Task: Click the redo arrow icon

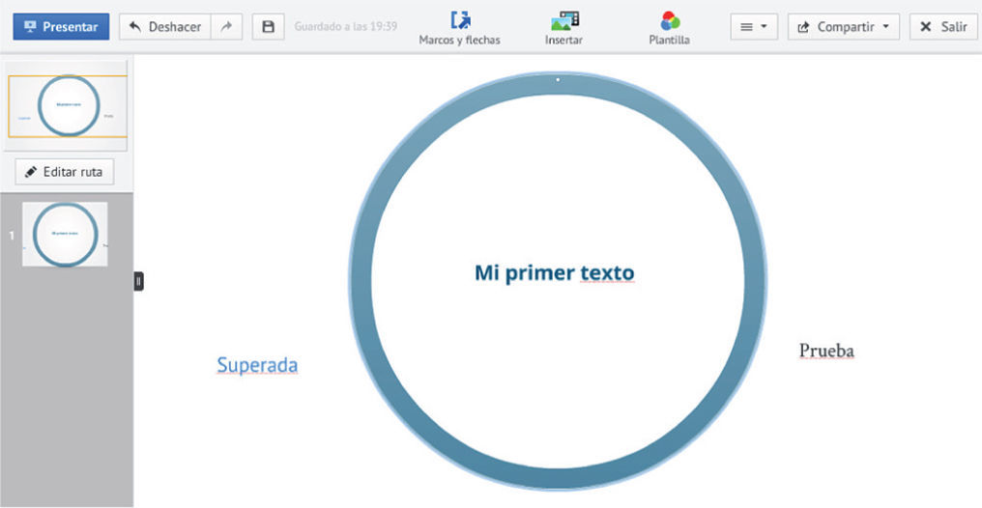Action: (225, 27)
